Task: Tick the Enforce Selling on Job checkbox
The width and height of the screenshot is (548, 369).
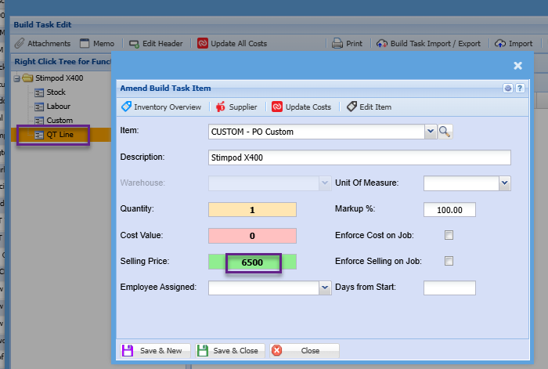Action: tap(449, 261)
